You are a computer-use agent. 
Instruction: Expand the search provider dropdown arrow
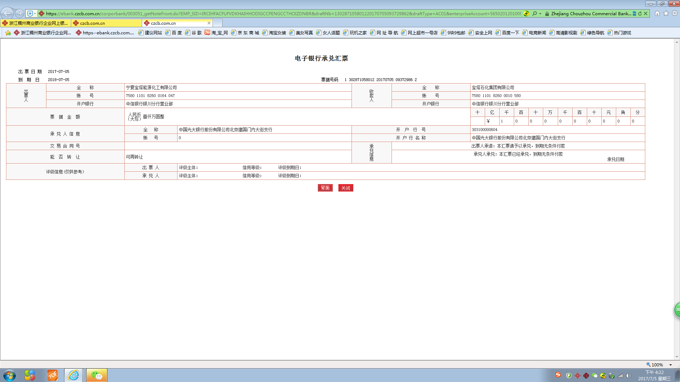(x=540, y=13)
